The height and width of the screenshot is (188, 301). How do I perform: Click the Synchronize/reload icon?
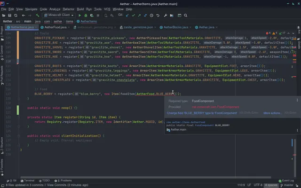pos(16,16)
